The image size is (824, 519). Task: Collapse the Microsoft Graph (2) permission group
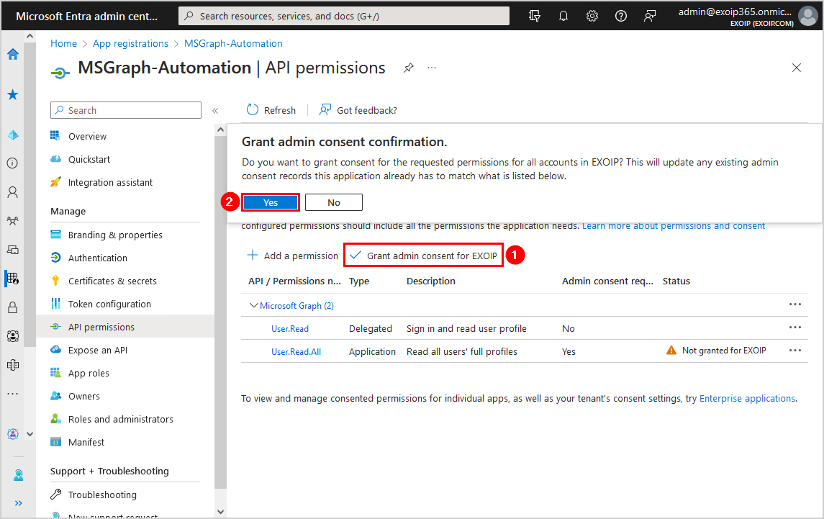pos(253,305)
